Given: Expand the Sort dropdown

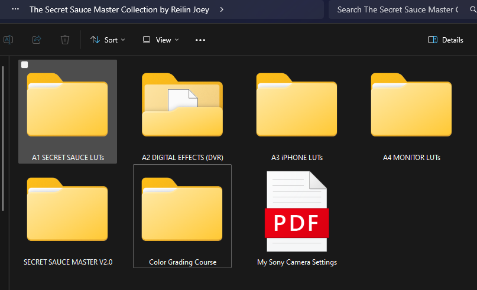Looking at the screenshot, I should tap(108, 40).
